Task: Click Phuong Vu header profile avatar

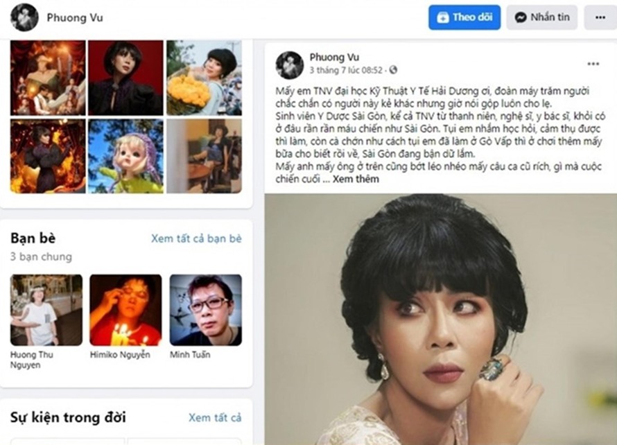Action: (x=24, y=17)
